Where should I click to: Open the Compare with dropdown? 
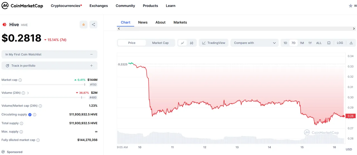(254, 43)
